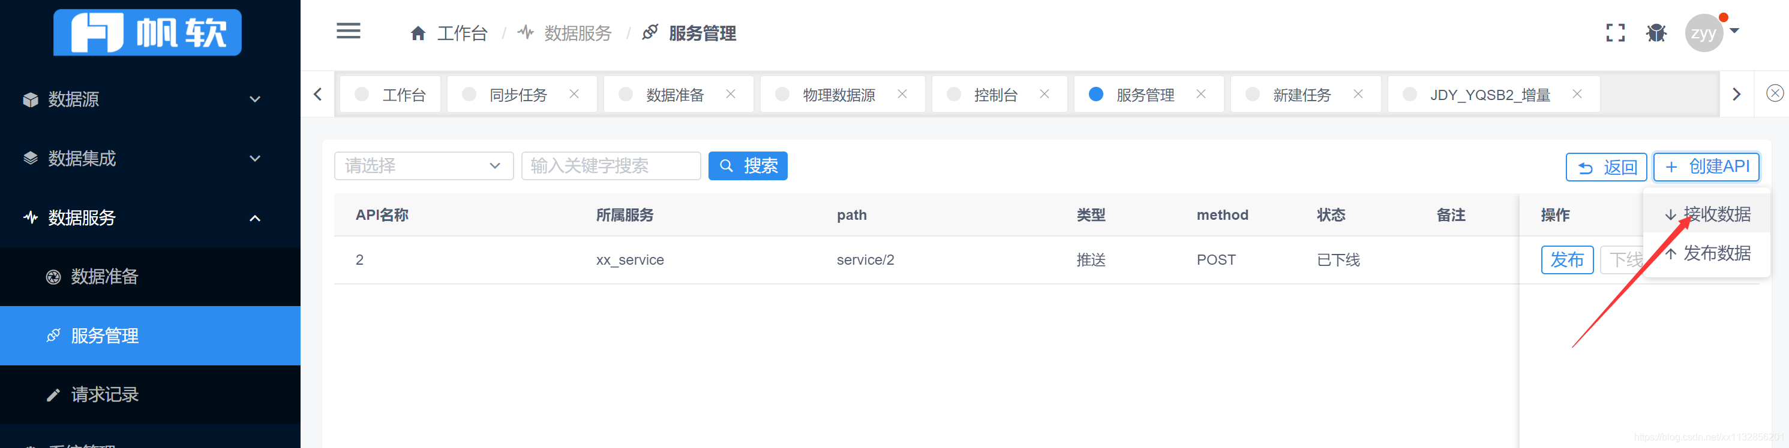Click the API名称 column header
Screen dimensions: 1789x448
(x=382, y=215)
